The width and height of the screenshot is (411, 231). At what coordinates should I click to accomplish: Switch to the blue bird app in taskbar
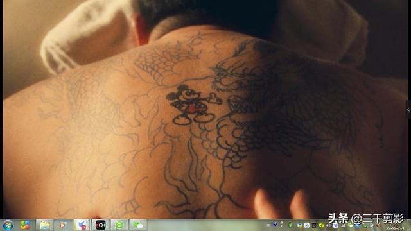(82, 225)
